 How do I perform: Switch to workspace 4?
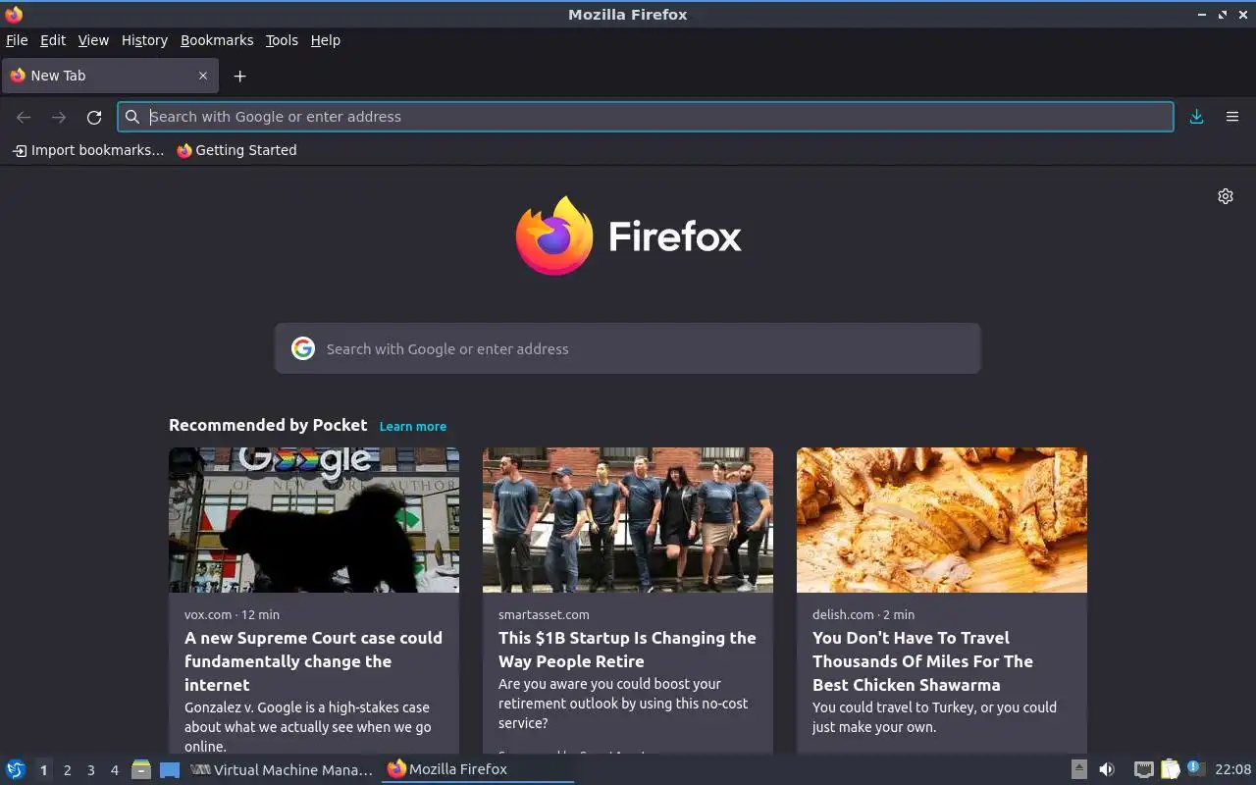pyautogui.click(x=114, y=770)
